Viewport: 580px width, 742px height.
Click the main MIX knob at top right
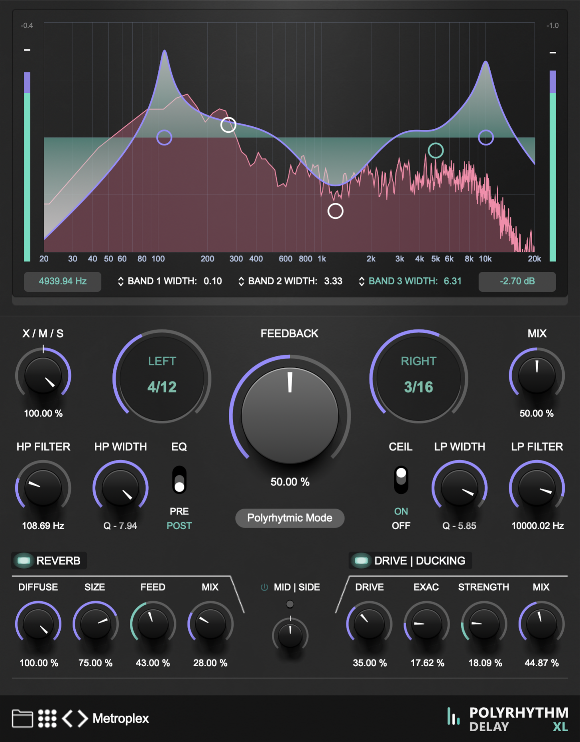pyautogui.click(x=537, y=376)
